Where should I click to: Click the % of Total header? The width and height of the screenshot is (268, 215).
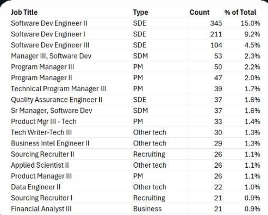240,12
